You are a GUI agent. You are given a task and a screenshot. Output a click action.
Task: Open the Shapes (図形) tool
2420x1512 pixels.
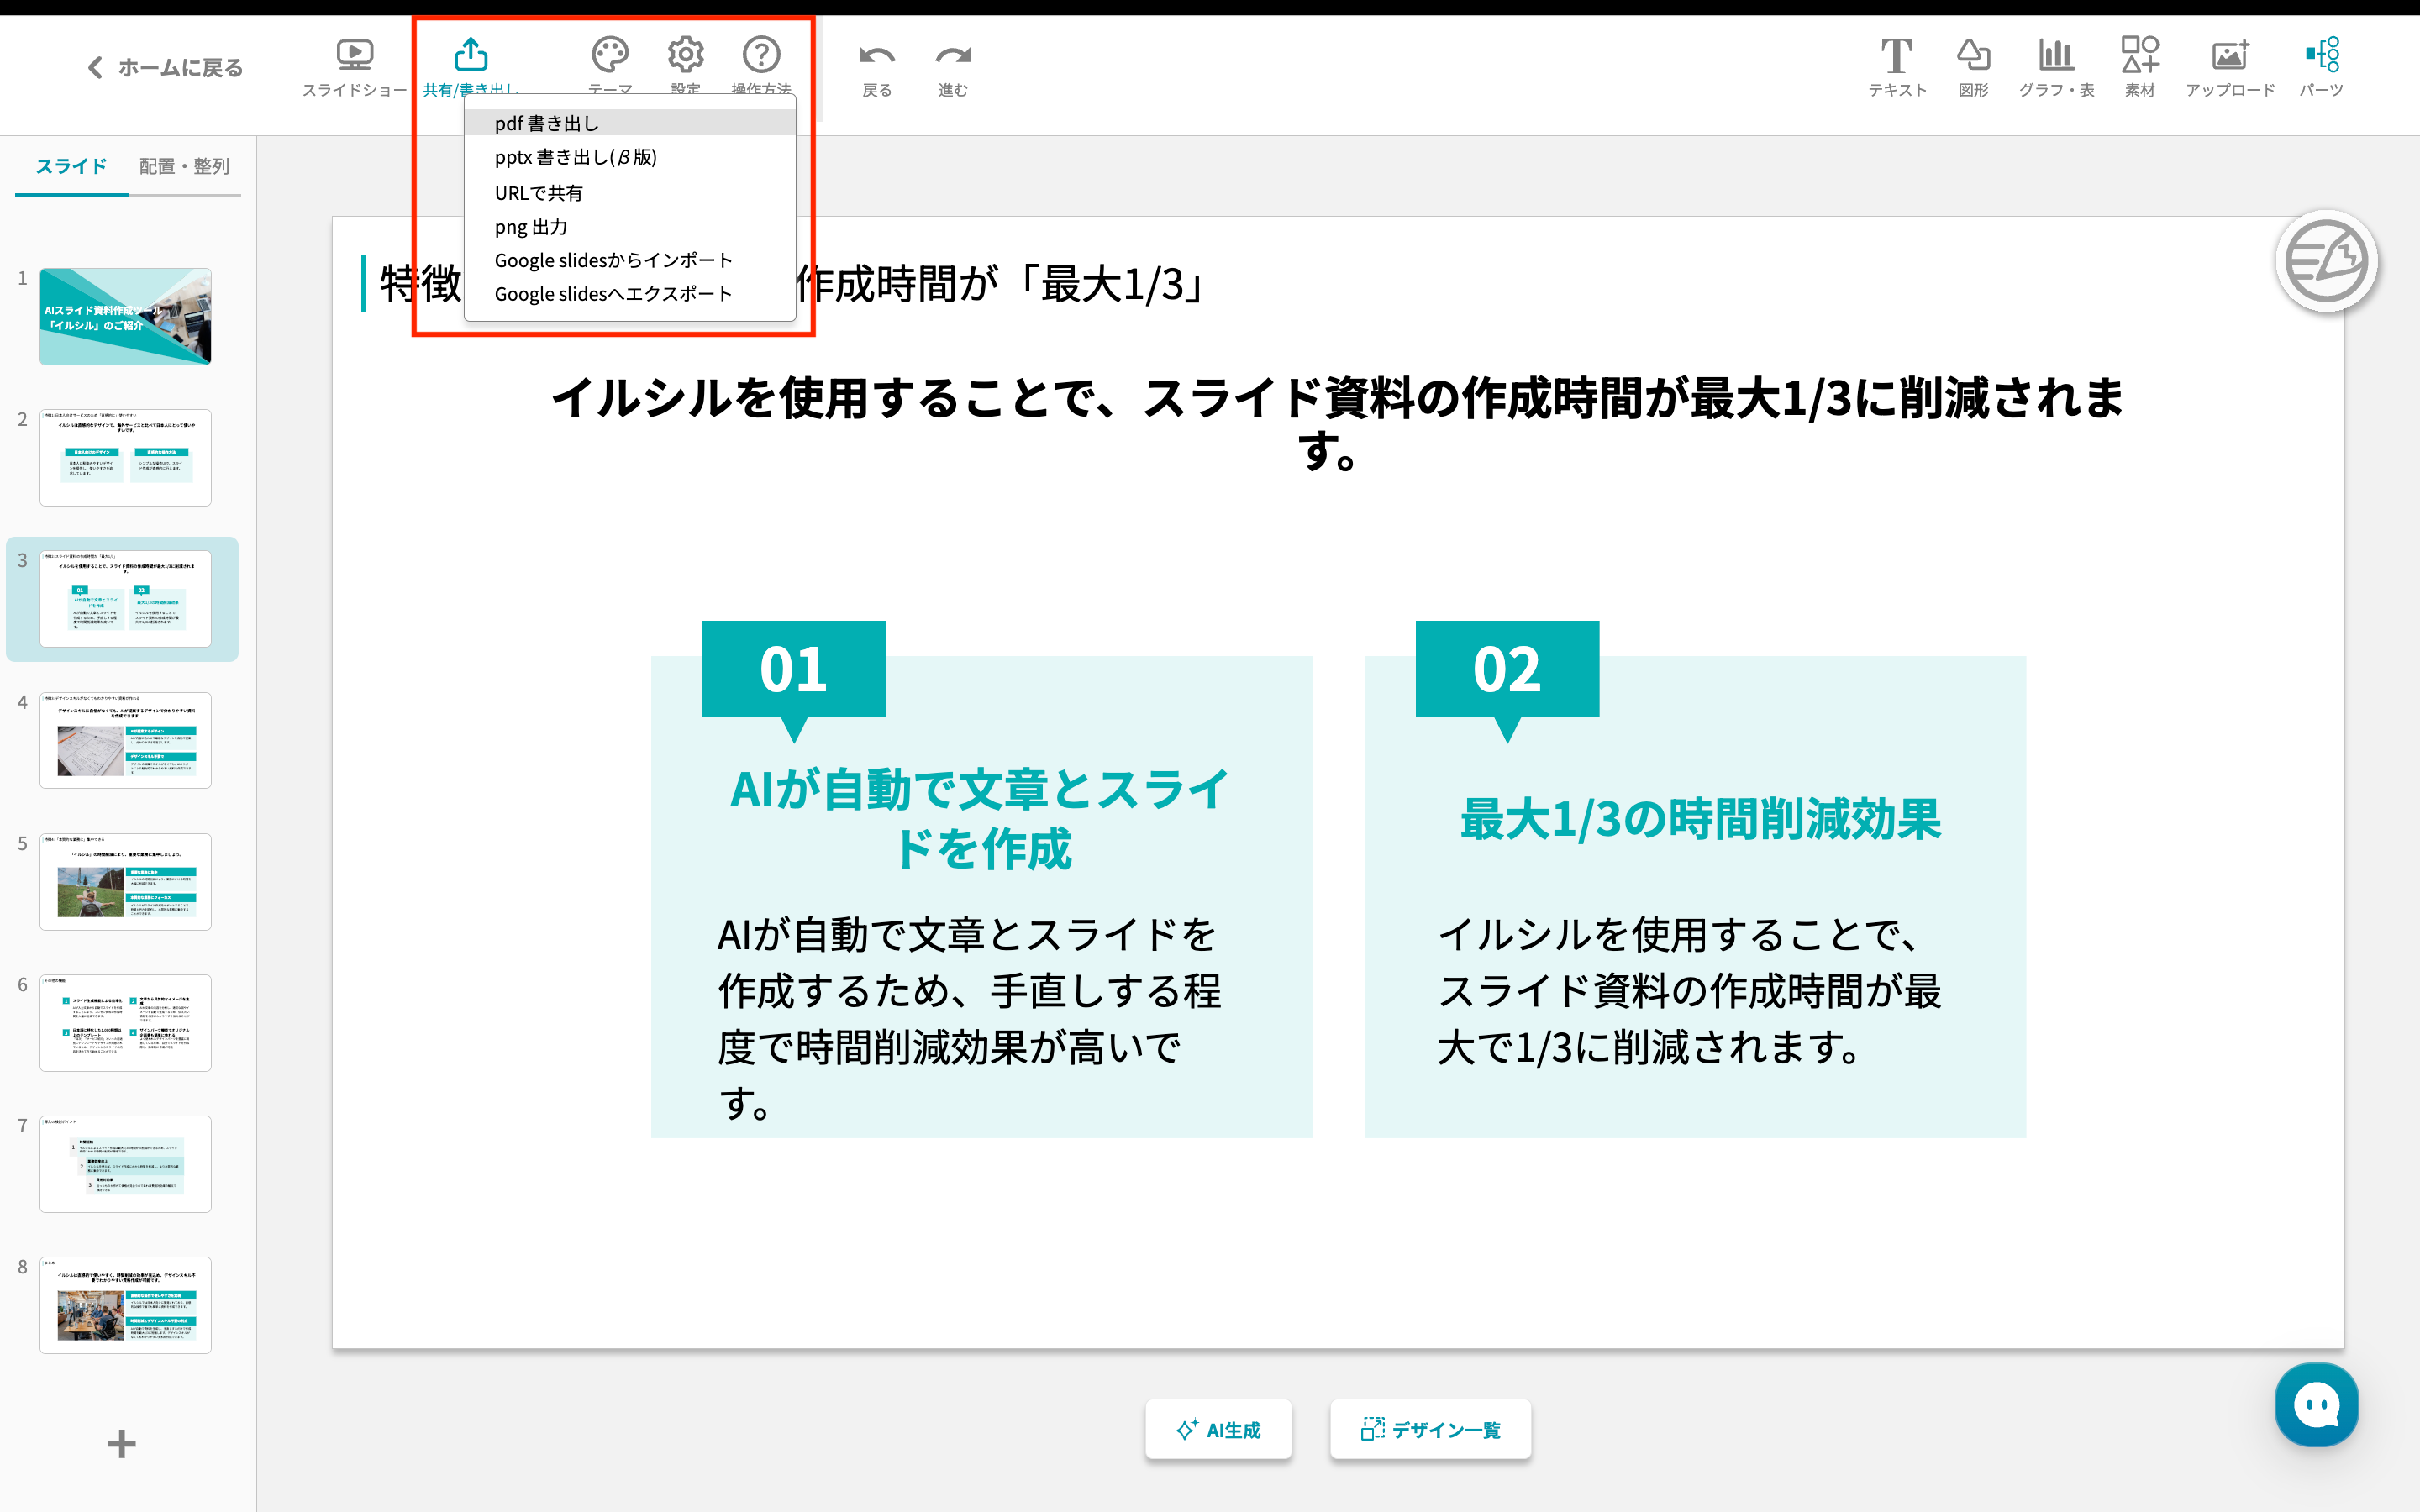pyautogui.click(x=1972, y=57)
